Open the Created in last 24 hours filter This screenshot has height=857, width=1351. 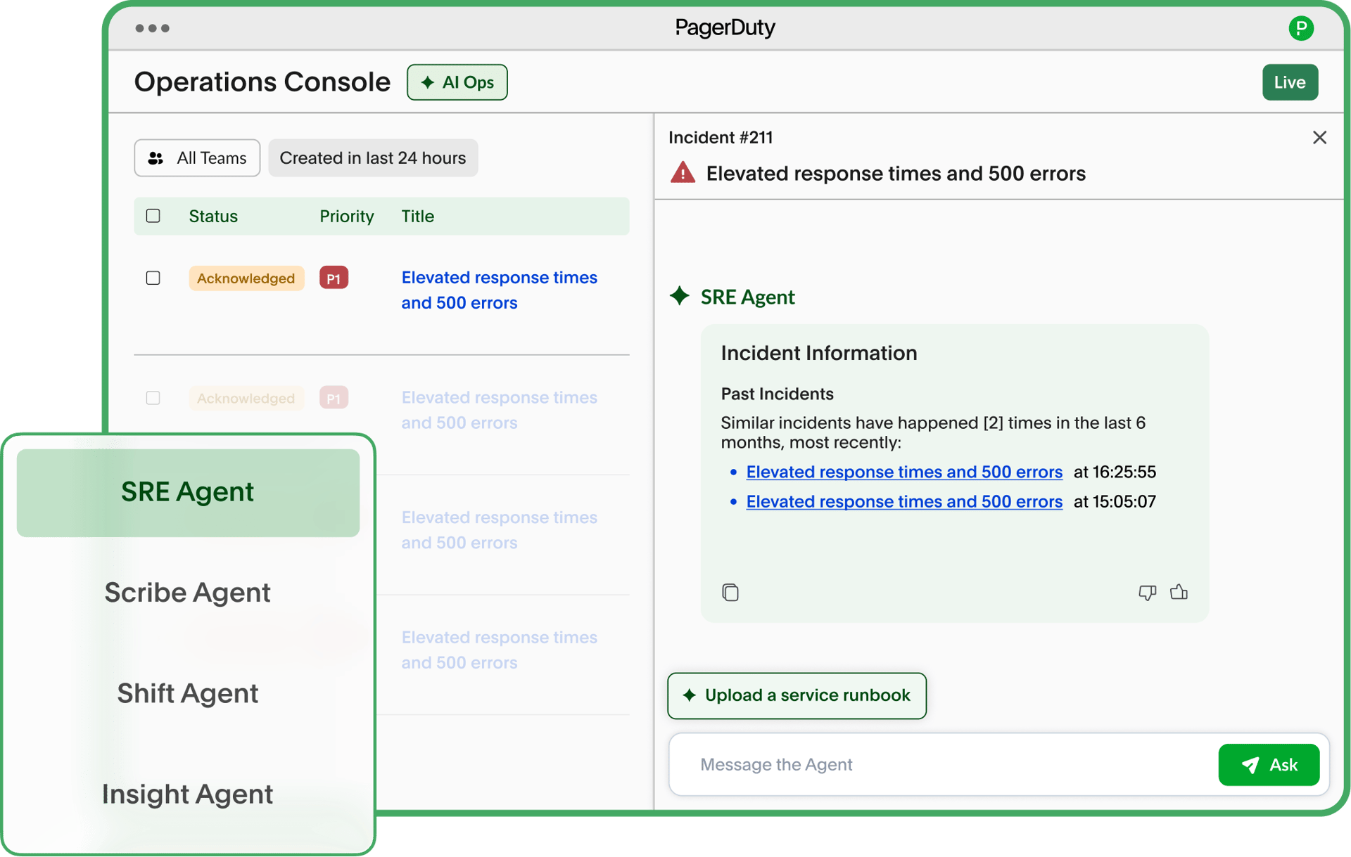[373, 157]
